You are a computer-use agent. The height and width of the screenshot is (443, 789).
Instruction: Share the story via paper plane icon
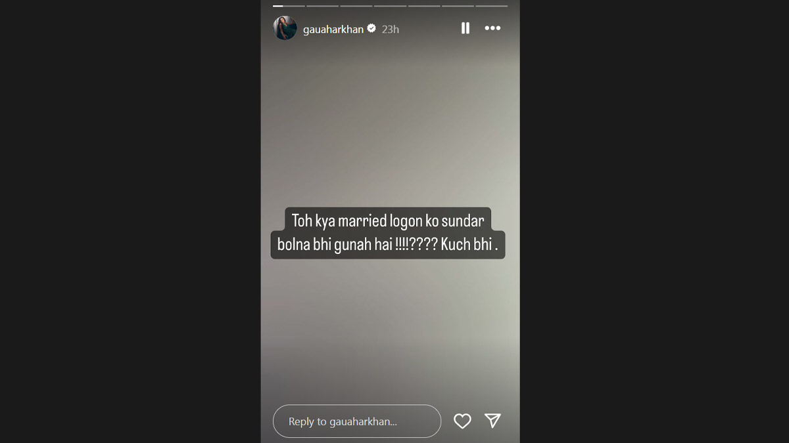point(492,421)
